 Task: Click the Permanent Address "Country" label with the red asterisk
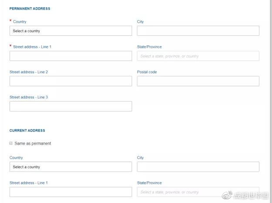(20, 22)
